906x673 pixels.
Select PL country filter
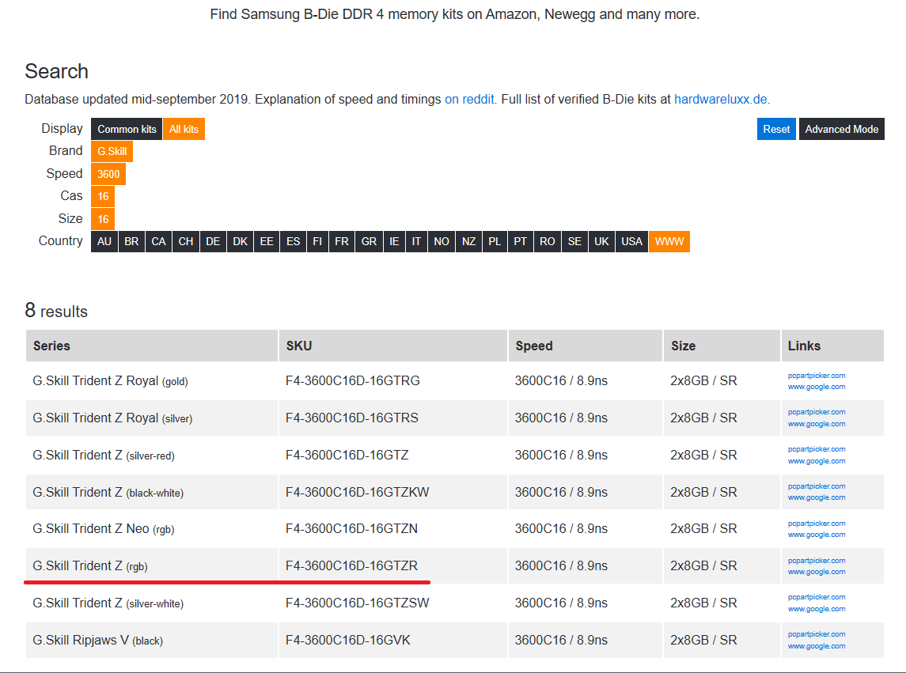click(495, 241)
